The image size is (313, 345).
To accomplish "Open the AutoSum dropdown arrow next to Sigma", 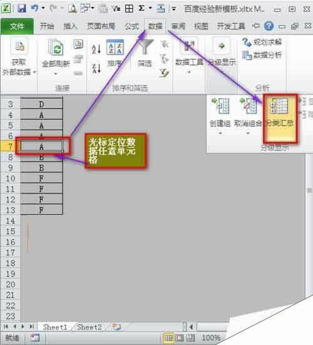I will (150, 8).
